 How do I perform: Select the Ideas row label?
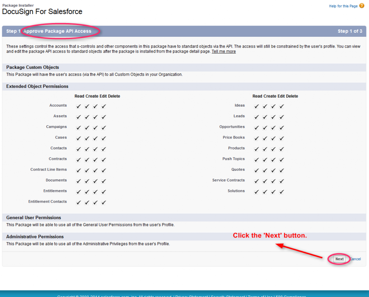(x=240, y=105)
